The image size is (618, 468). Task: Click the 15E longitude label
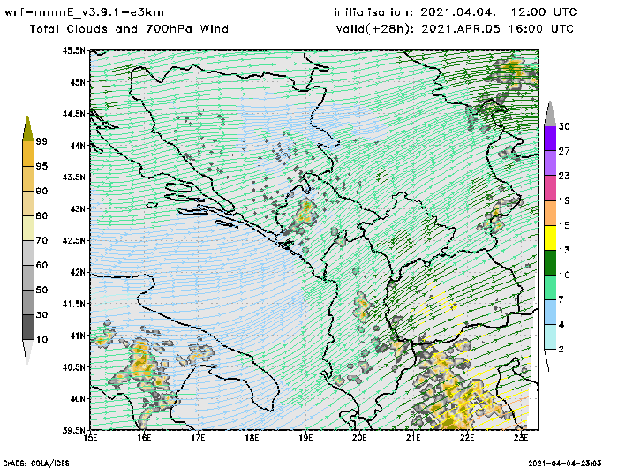(91, 438)
